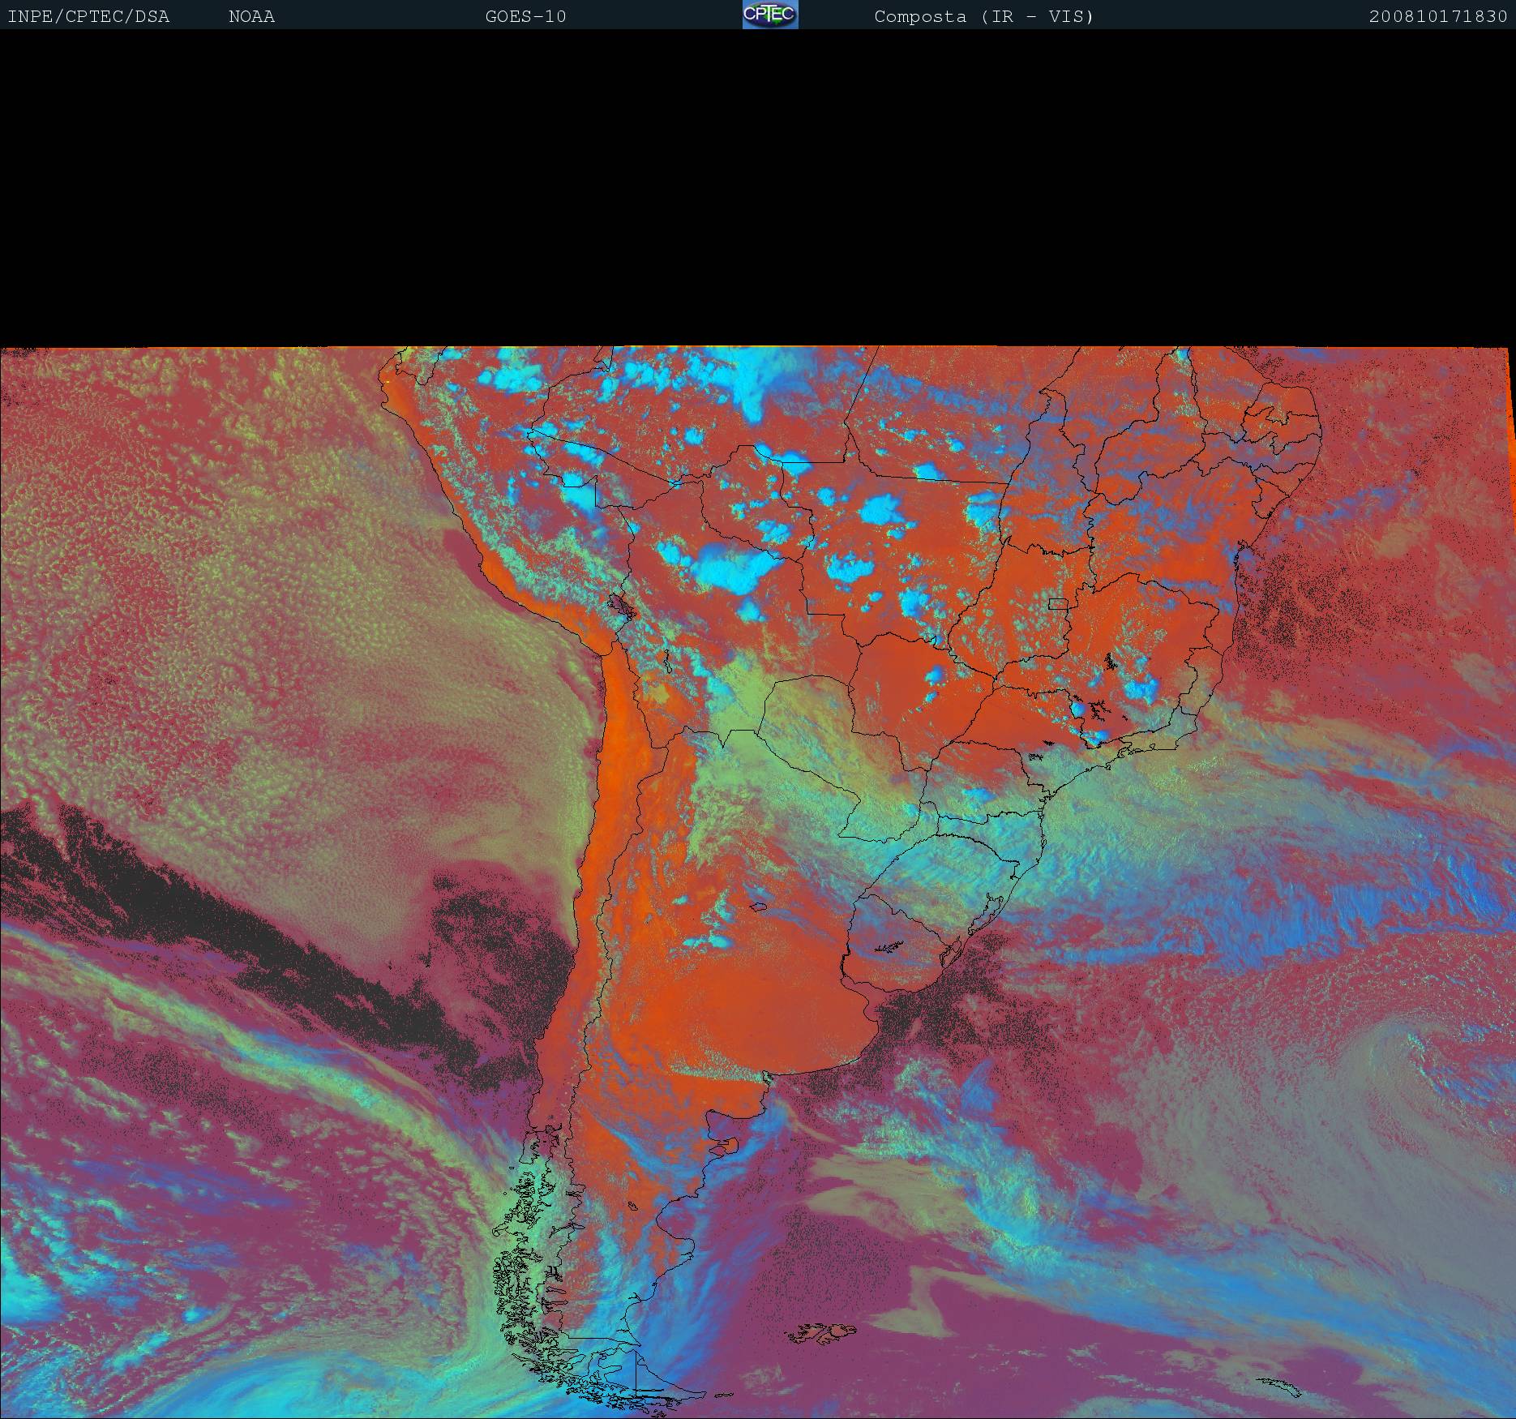Click the CPTEC logo in the header
Screen dimensions: 1516x1419
(x=770, y=15)
